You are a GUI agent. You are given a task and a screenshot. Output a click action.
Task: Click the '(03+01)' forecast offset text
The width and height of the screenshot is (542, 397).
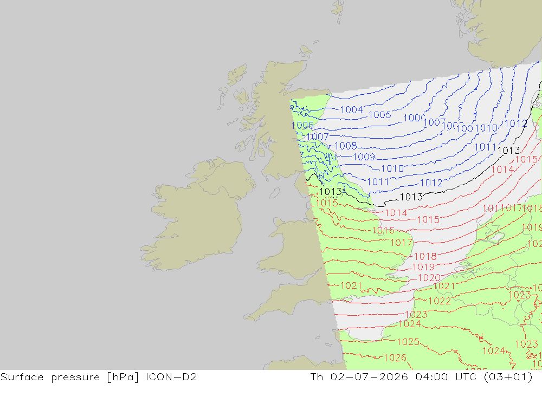coord(508,377)
